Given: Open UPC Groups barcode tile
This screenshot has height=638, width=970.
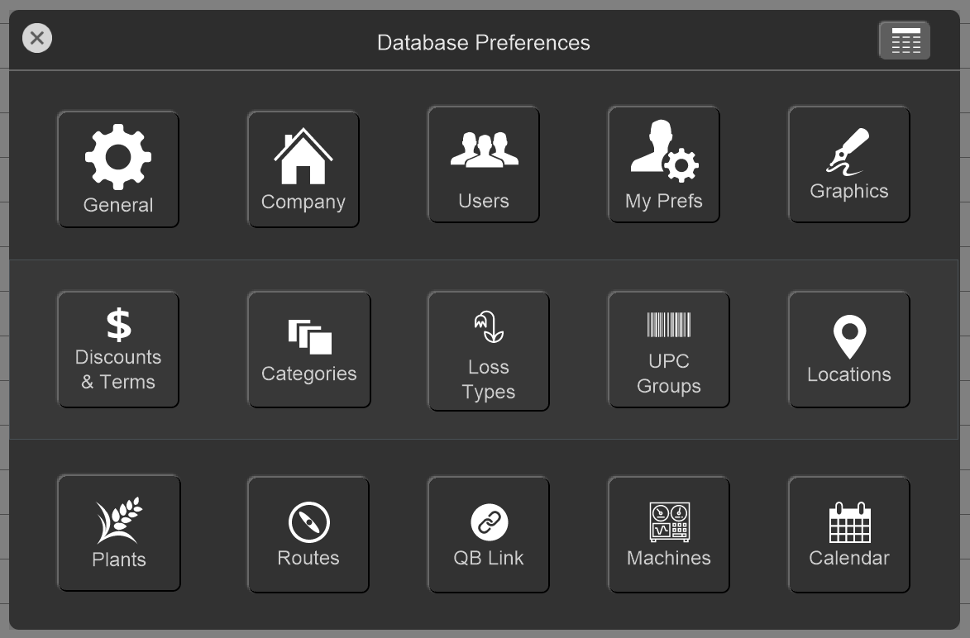Looking at the screenshot, I should pos(668,350).
